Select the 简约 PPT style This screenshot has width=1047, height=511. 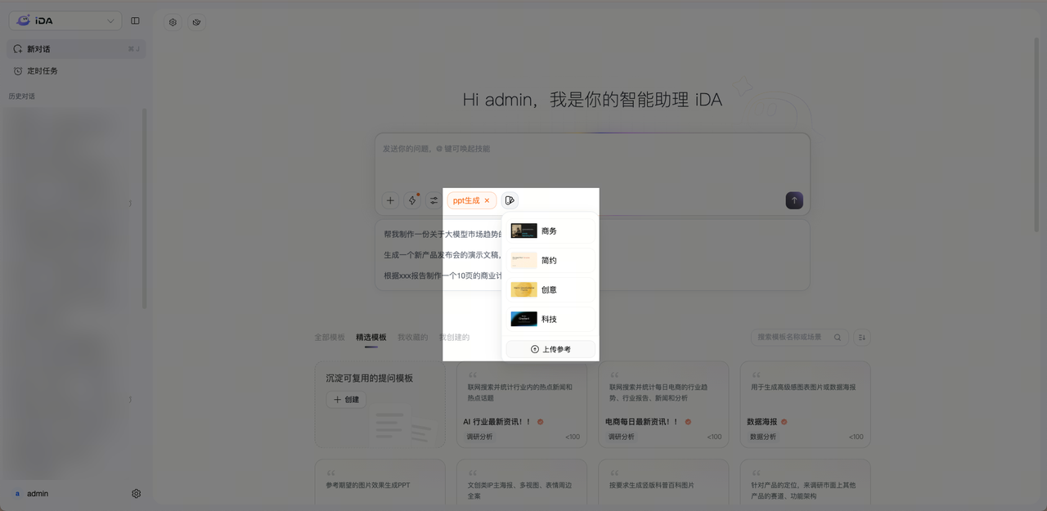tap(550, 261)
